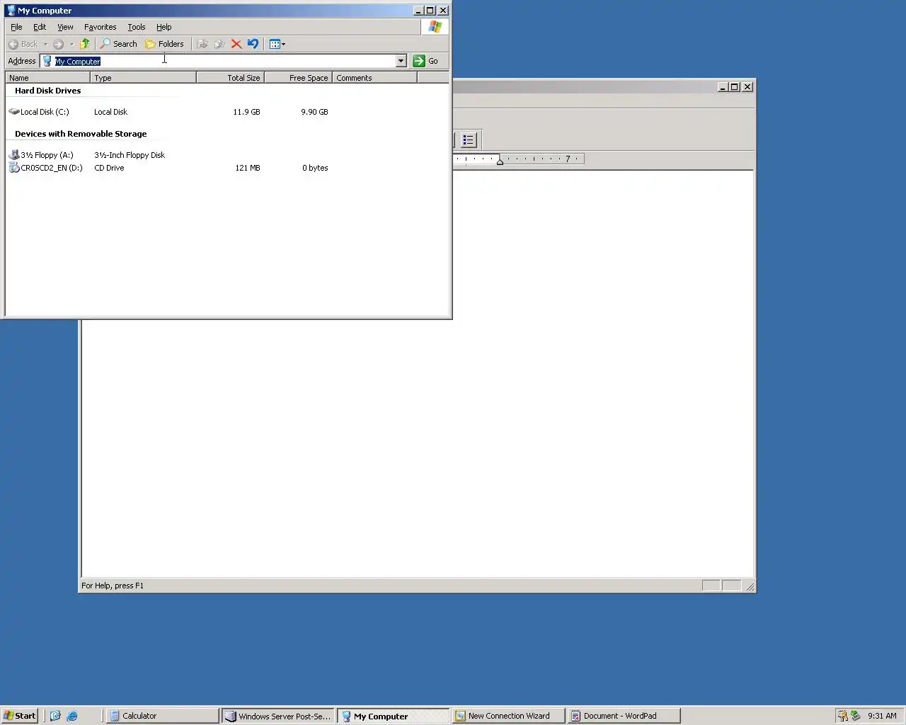Image resolution: width=906 pixels, height=725 pixels.
Task: Select the Local Disk (C:) drive
Action: (x=39, y=112)
